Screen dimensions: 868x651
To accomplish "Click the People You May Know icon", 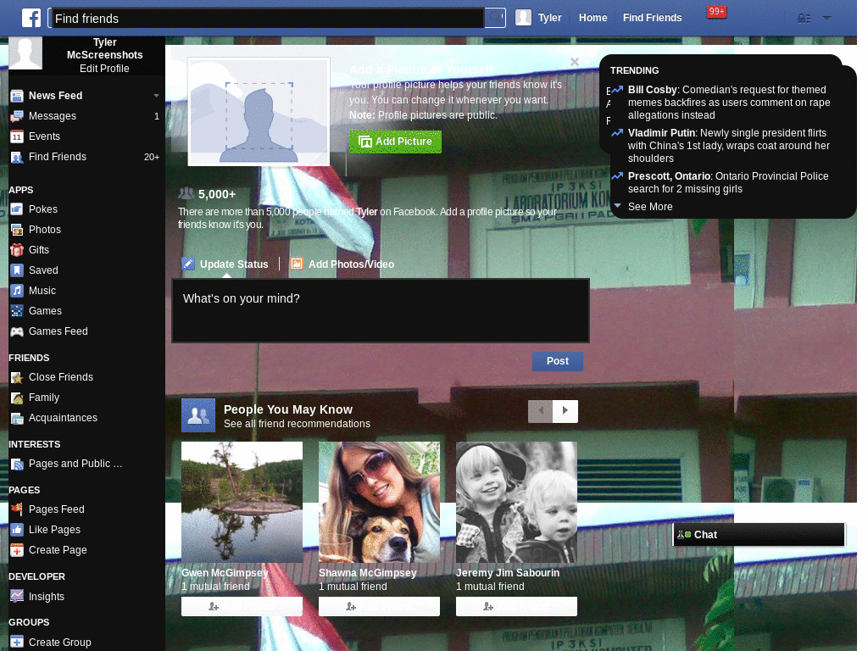I will 198,415.
